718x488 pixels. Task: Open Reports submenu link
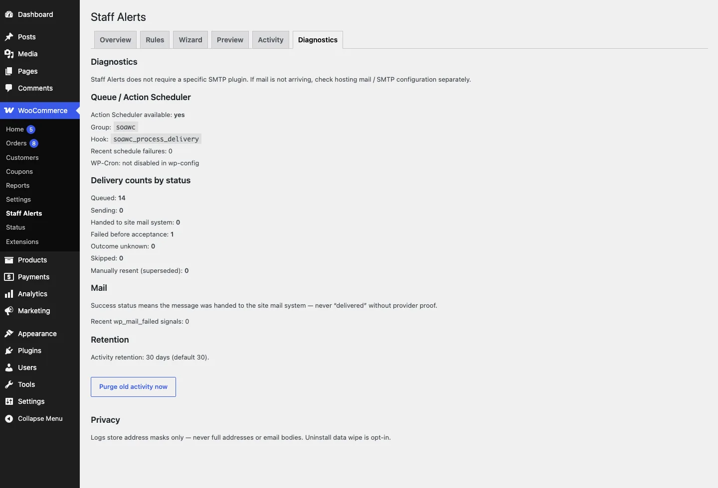tap(18, 185)
